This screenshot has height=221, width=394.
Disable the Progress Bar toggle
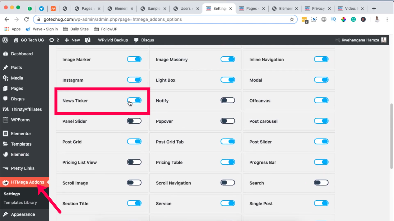tap(321, 162)
